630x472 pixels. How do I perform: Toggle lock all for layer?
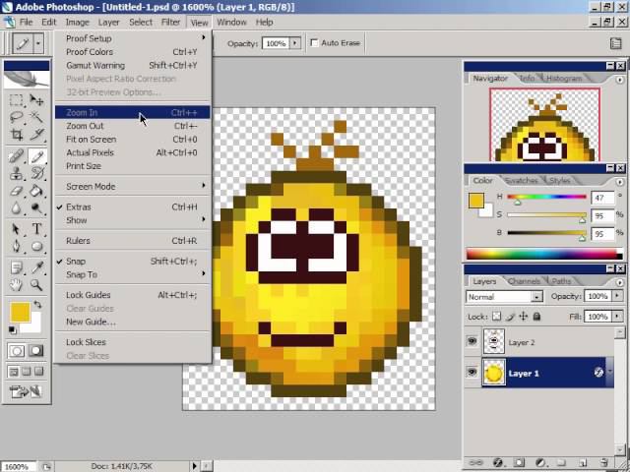click(x=536, y=317)
